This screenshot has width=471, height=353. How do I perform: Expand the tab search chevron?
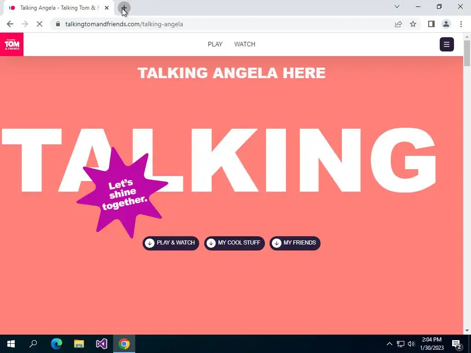coord(397,6)
